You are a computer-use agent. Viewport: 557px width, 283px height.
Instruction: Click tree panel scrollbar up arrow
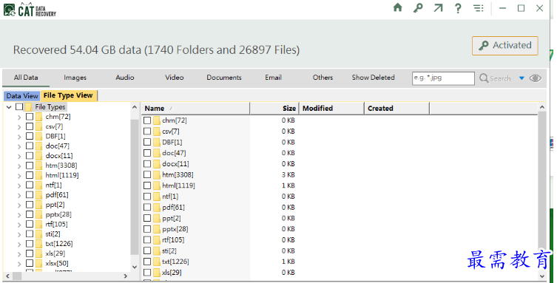(135, 107)
